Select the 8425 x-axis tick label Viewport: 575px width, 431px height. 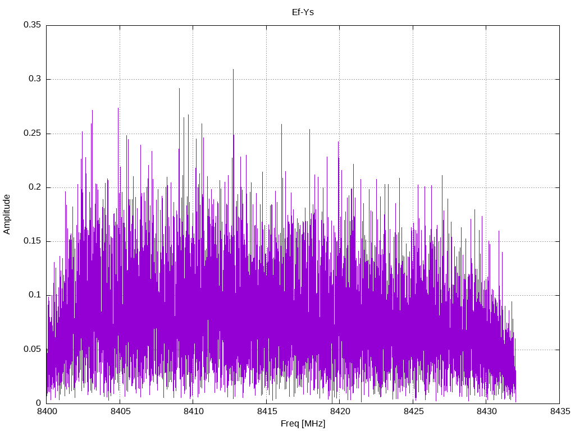click(x=413, y=412)
